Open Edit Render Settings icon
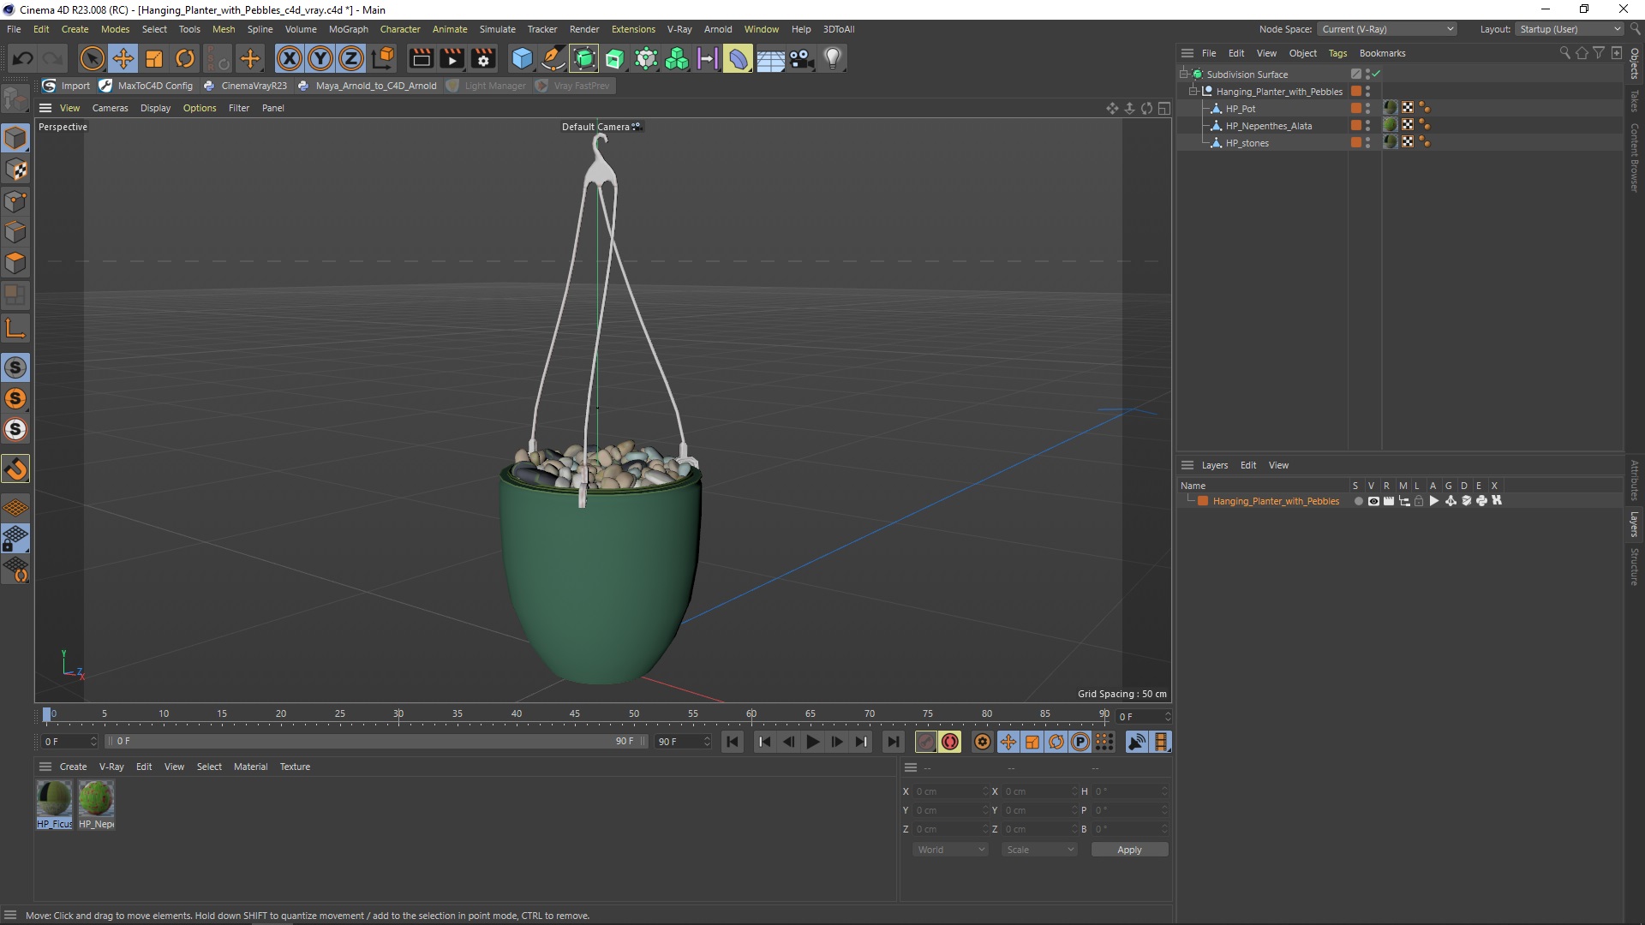The height and width of the screenshot is (925, 1645). [x=483, y=58]
